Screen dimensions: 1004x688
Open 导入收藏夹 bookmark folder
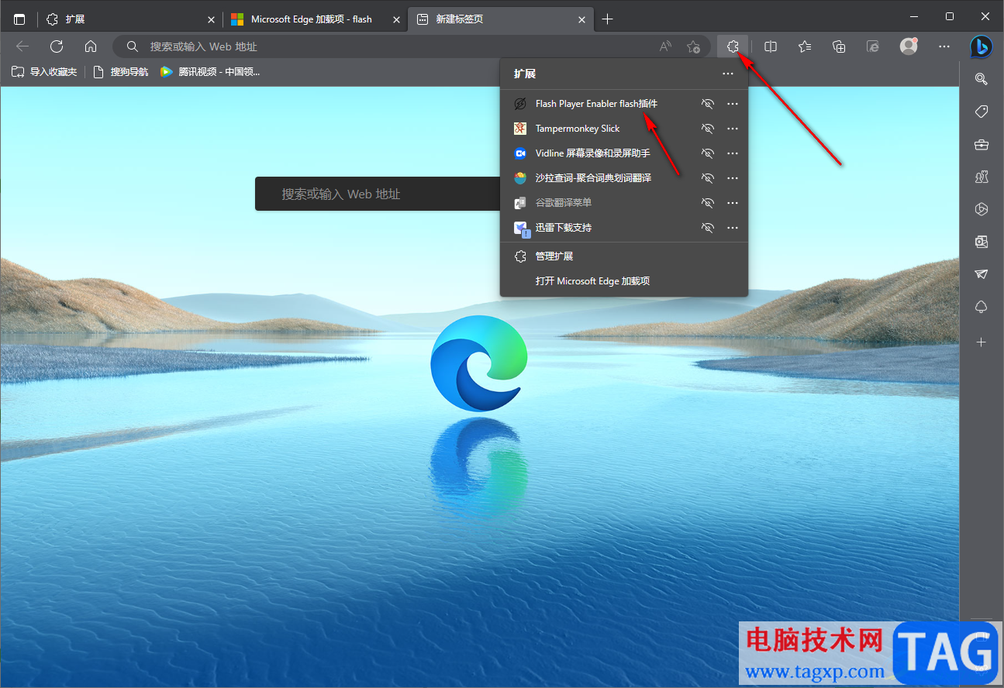(x=44, y=72)
